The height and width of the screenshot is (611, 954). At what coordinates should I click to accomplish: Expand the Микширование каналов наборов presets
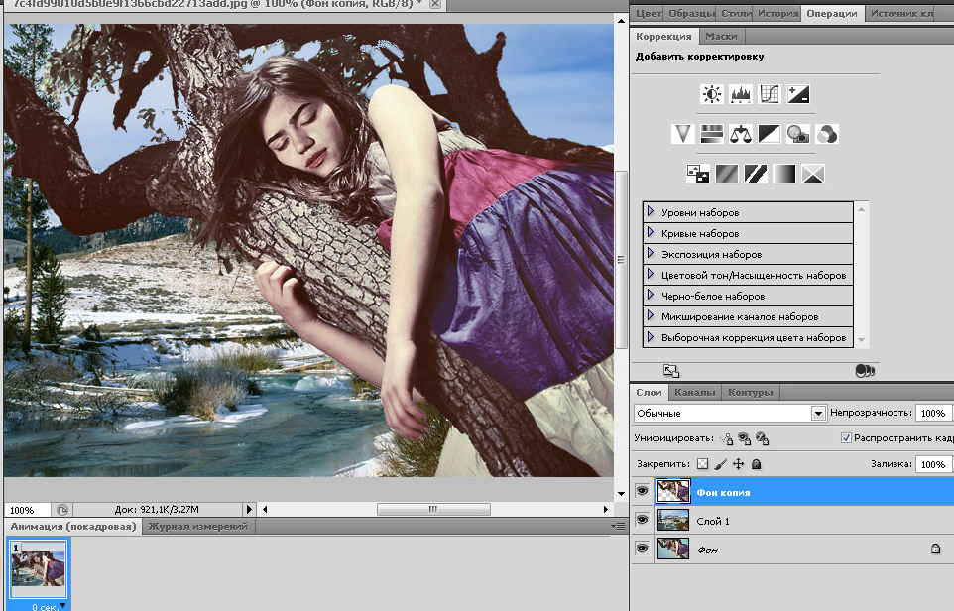coord(651,315)
